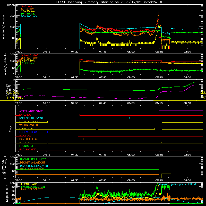Image resolution: width=206 pixels, height=206 pixels.
Task: Click the "HESSI Observing Summary" plot title
Action: pos(109,2)
